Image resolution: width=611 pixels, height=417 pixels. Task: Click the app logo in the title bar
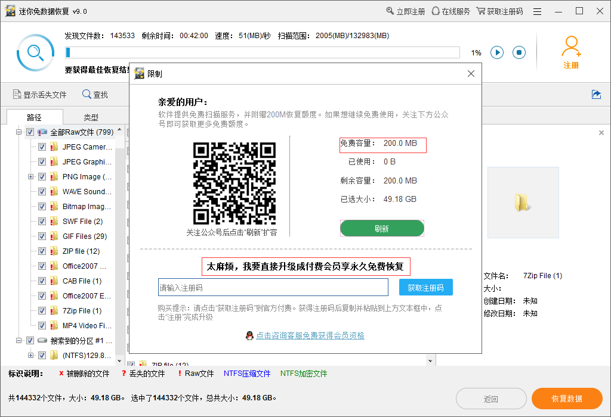[x=10, y=11]
